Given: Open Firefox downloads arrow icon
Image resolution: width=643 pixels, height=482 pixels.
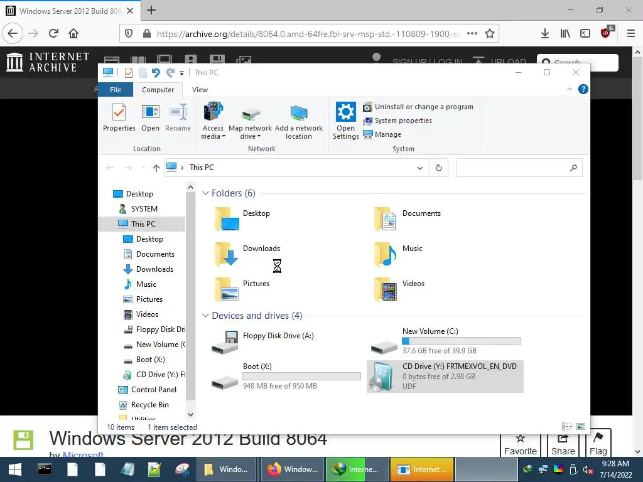Looking at the screenshot, I should click(x=544, y=34).
